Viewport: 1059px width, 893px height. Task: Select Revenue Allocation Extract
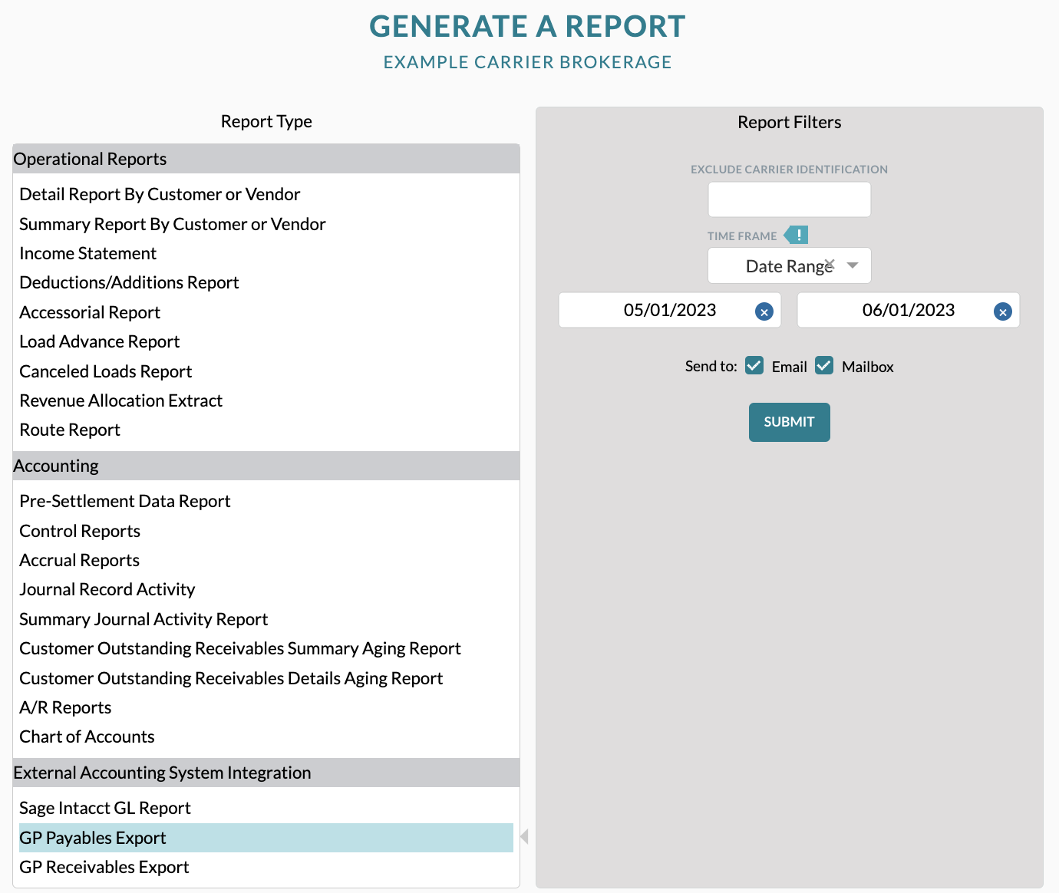click(x=266, y=400)
